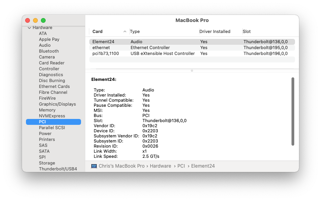Select the Element24 card row
This screenshot has height=201, width=321.
[192, 42]
